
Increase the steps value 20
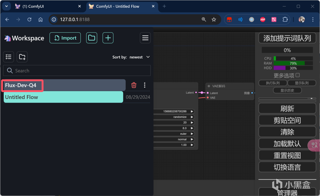(x=192, y=122)
